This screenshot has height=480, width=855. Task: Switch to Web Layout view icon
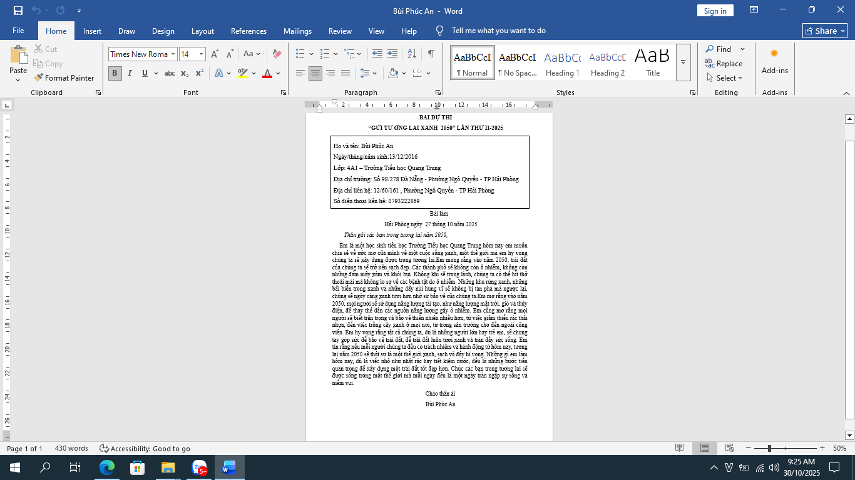pos(729,448)
